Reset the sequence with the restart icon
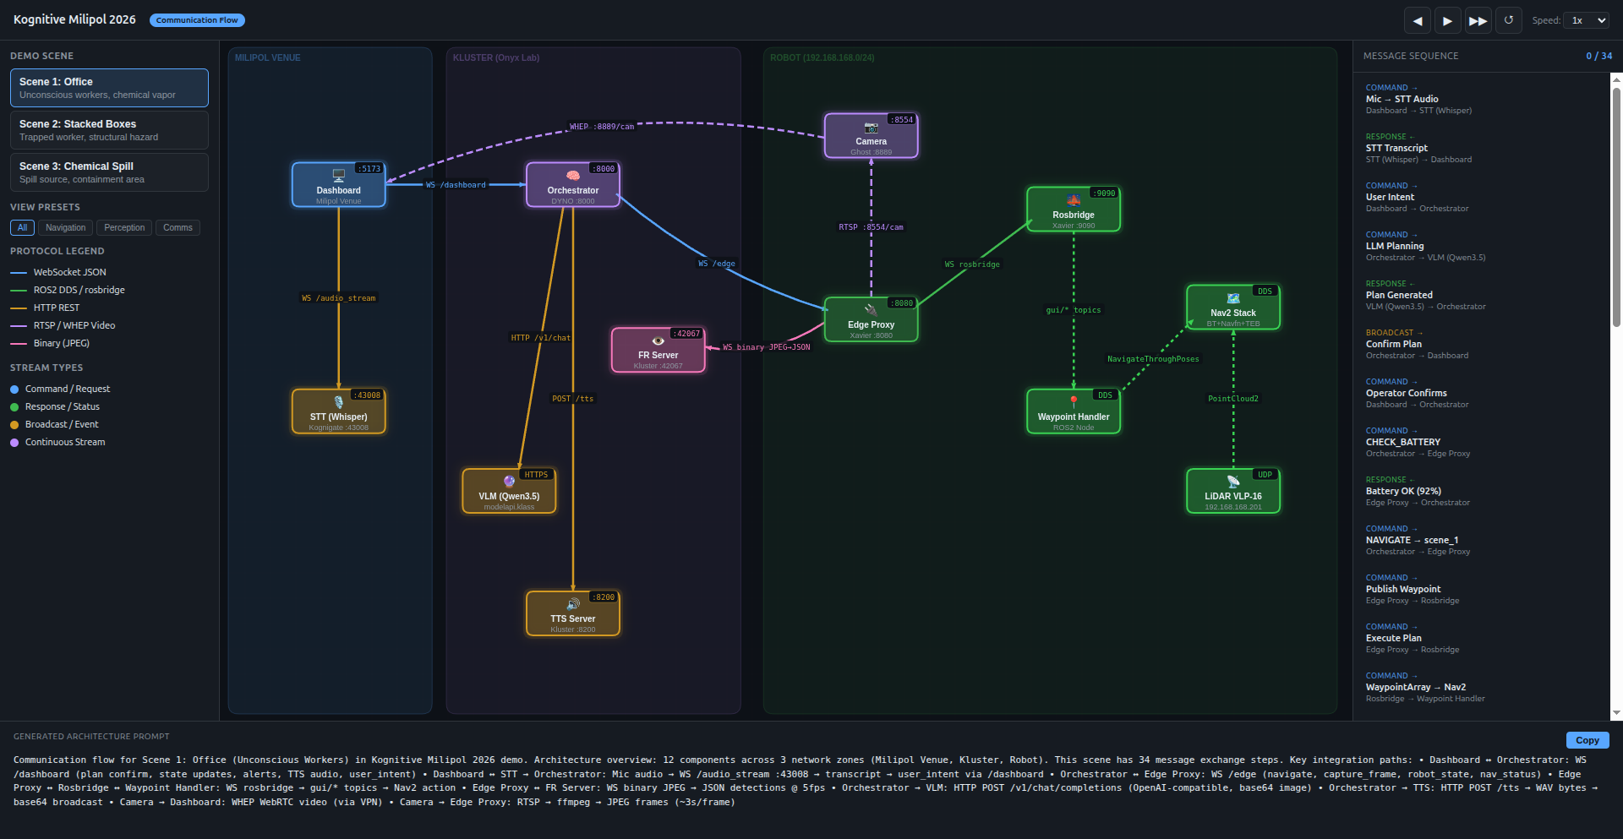This screenshot has height=839, width=1623. point(1508,20)
